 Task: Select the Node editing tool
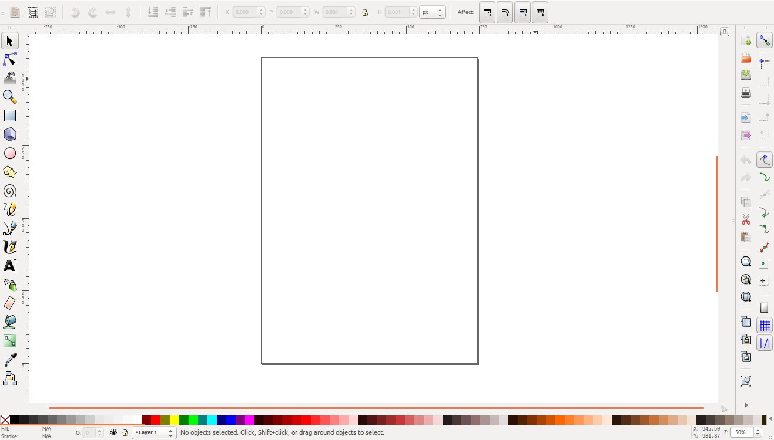click(x=10, y=59)
